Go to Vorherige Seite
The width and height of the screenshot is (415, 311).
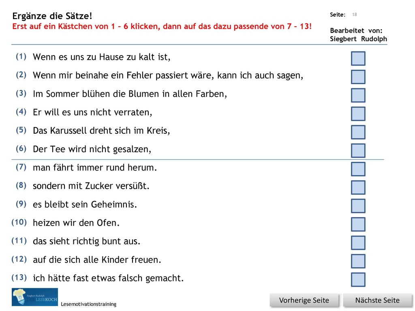(x=304, y=300)
